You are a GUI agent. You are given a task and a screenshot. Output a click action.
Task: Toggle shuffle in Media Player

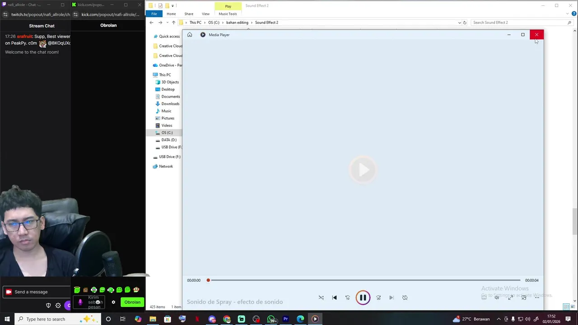[321, 298]
